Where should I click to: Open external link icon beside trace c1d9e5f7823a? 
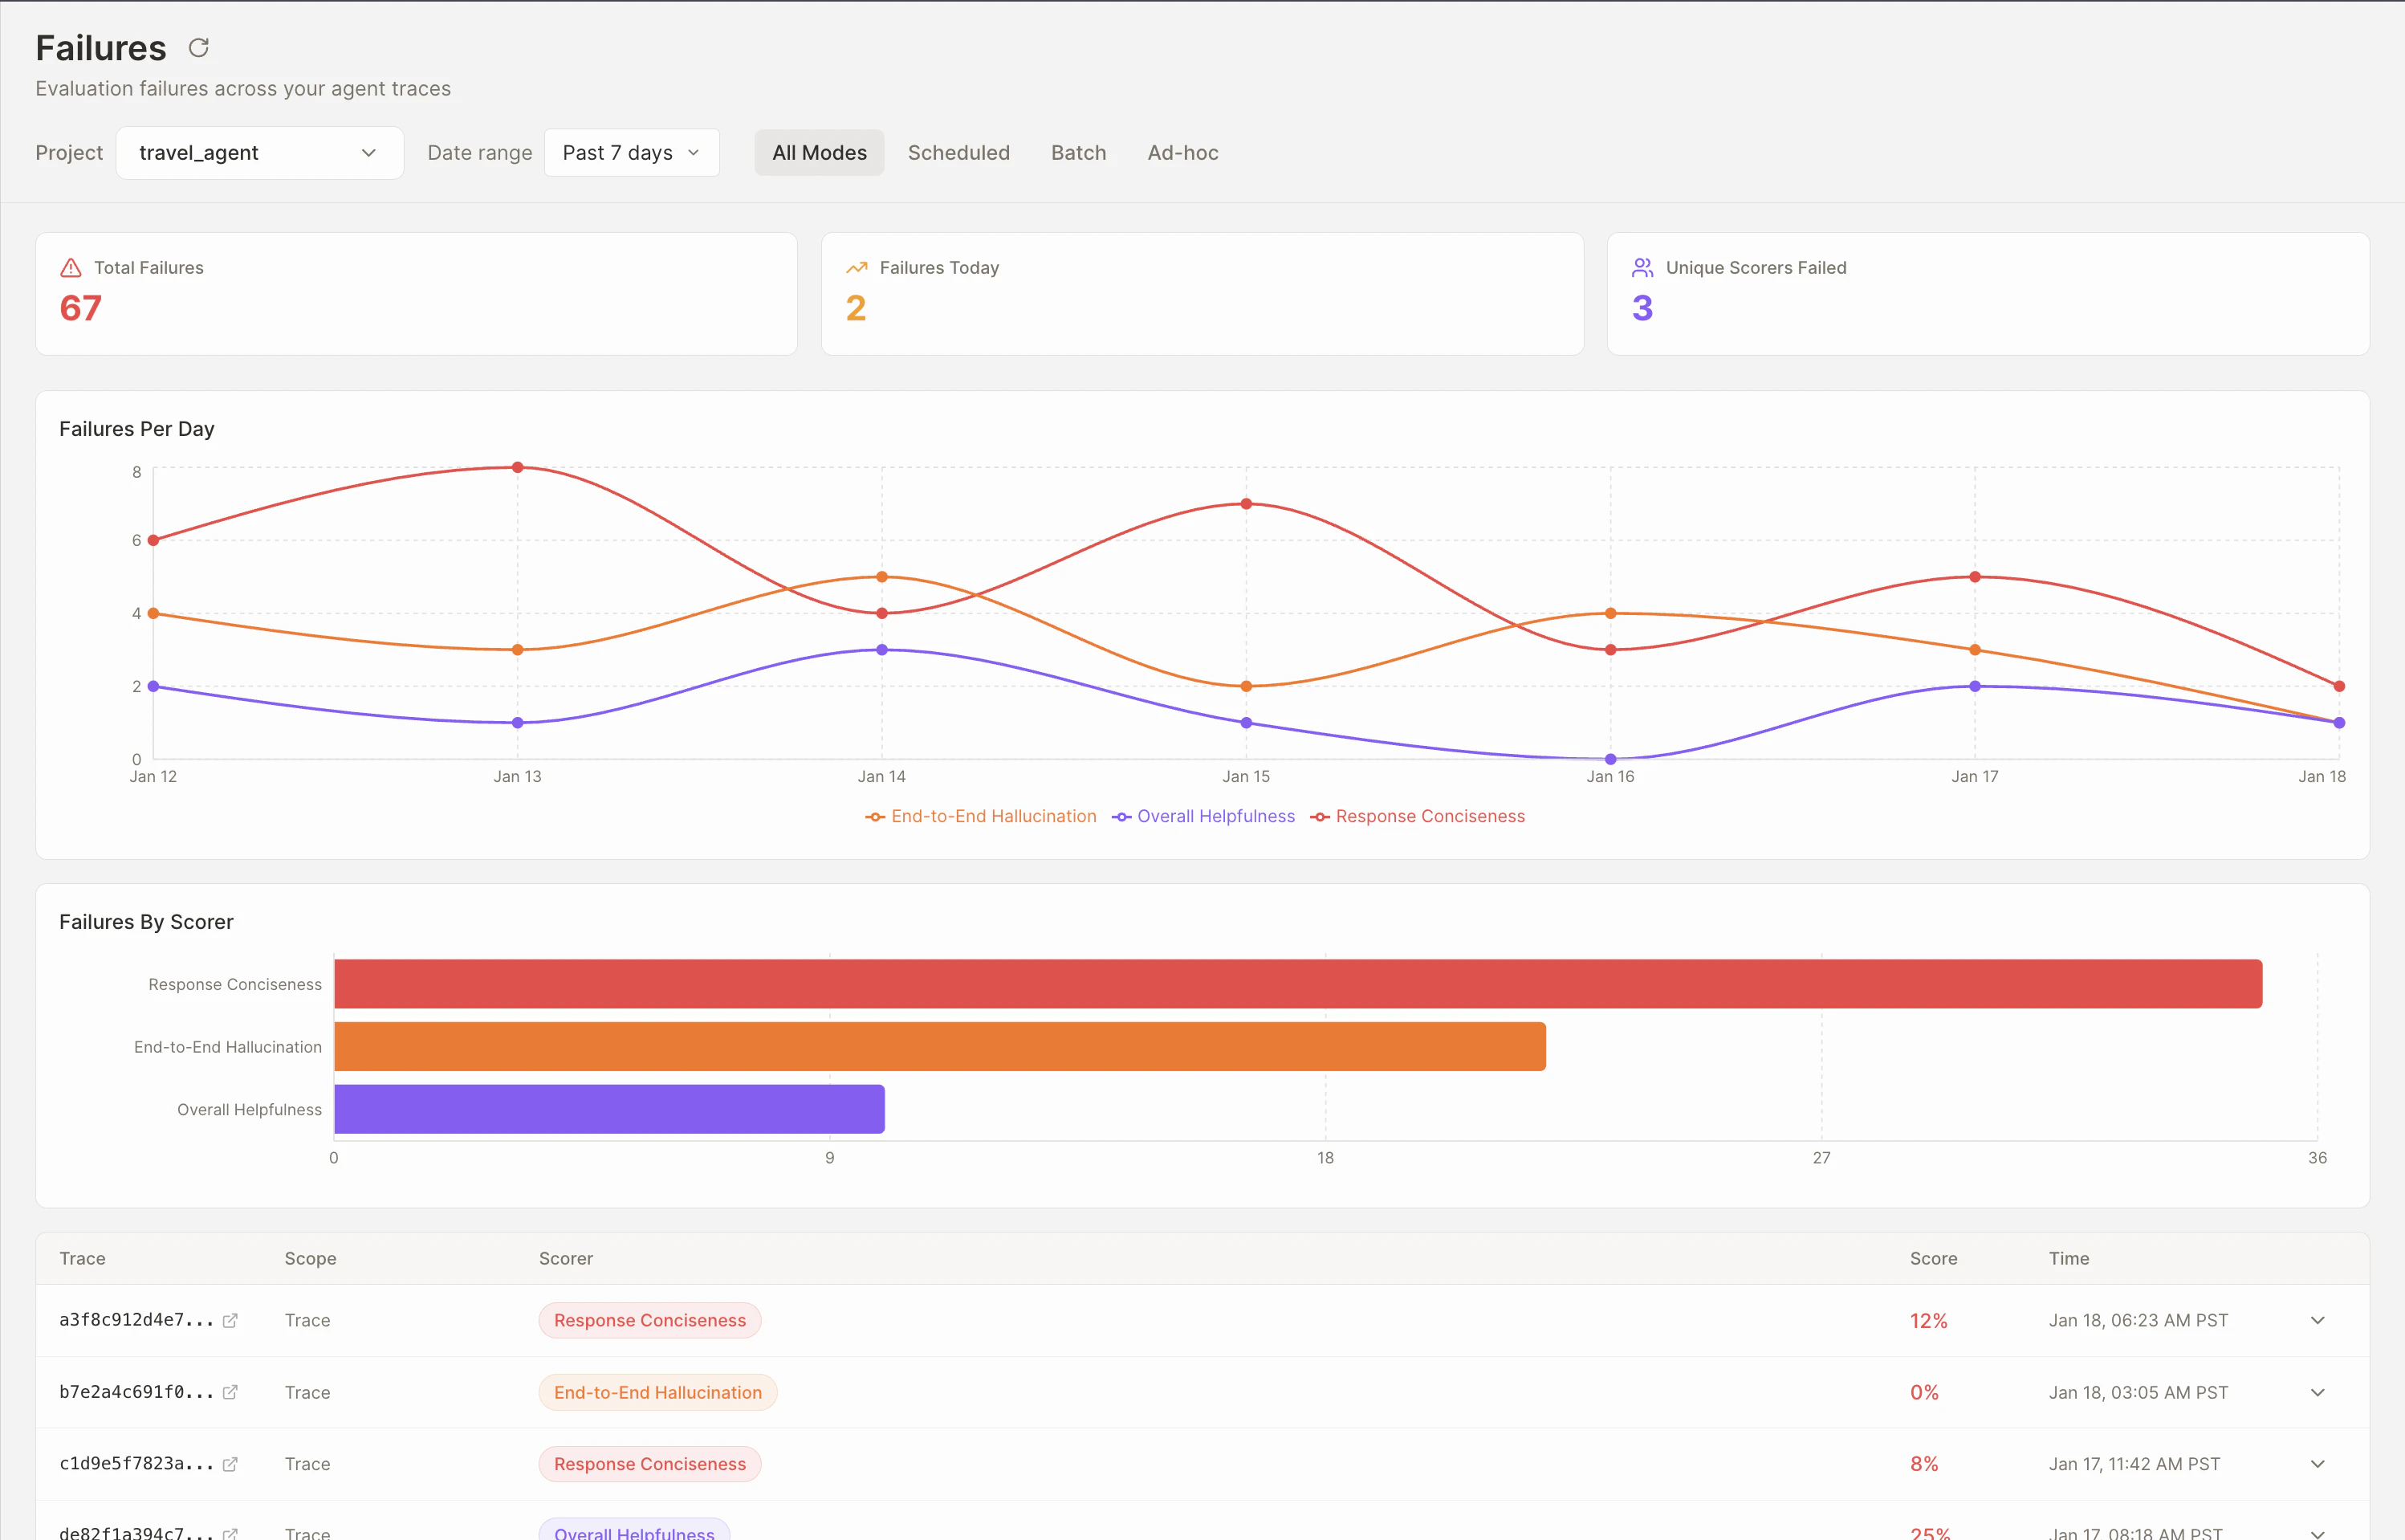point(231,1463)
